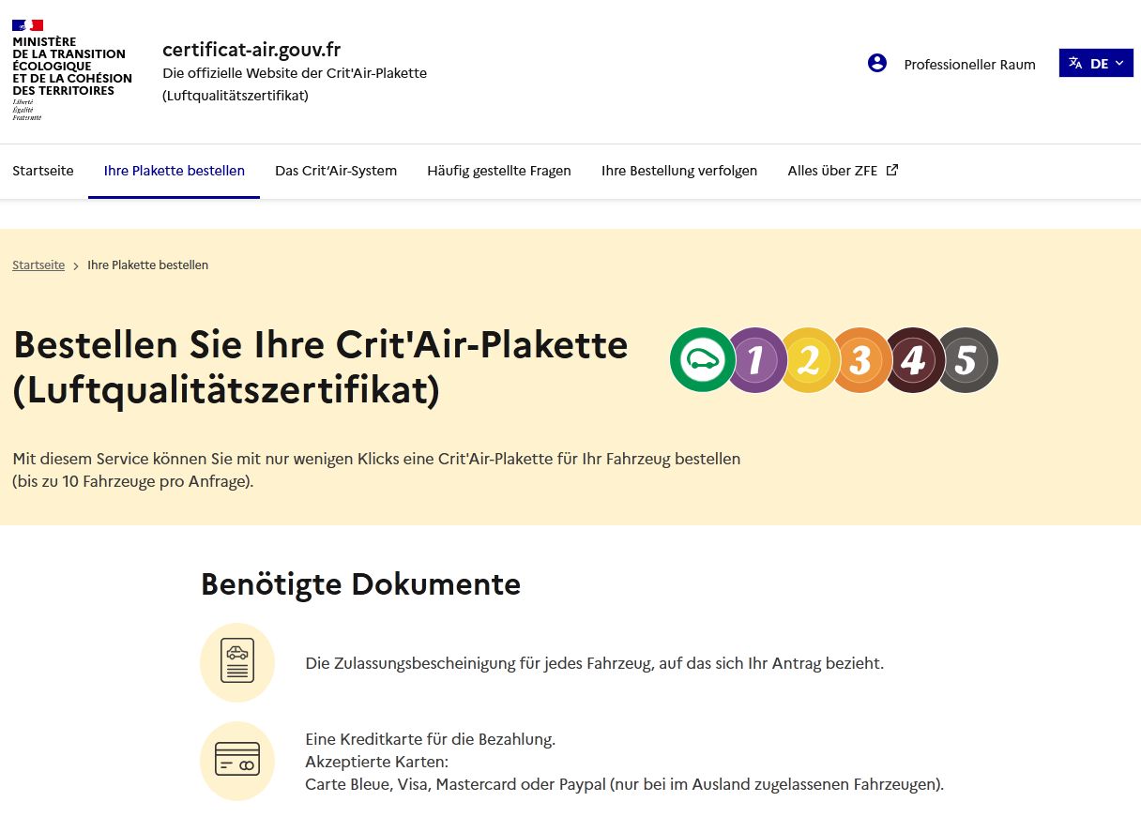Screen dimensions: 1141x832
Task: Click the orange Crit'Air 3 badge
Action: (860, 359)
